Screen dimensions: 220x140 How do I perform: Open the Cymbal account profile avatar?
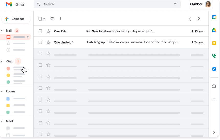208,4
